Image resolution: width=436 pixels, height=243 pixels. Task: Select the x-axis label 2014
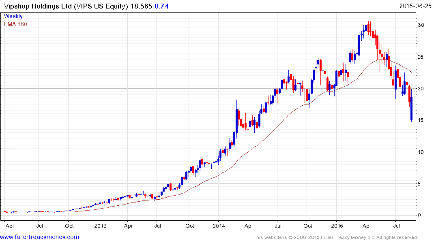pos(219,226)
